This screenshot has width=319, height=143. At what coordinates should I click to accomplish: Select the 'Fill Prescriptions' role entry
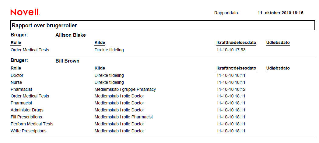pyautogui.click(x=26, y=117)
